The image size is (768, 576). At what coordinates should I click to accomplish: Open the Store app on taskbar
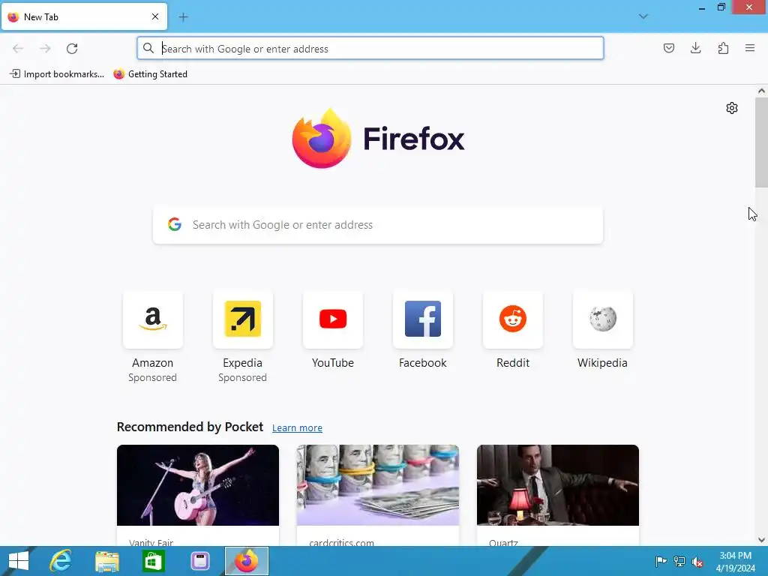(x=153, y=561)
